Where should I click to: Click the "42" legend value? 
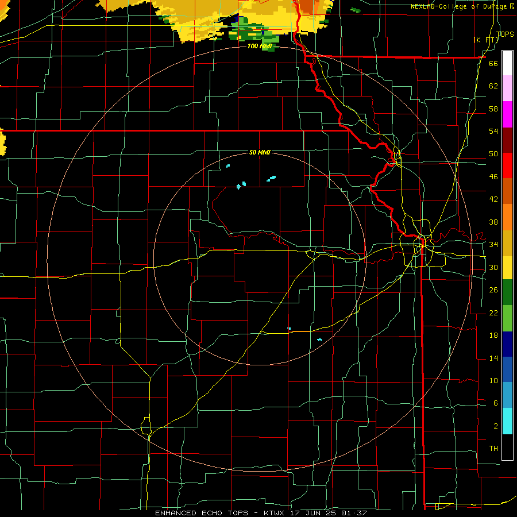tap(493, 199)
